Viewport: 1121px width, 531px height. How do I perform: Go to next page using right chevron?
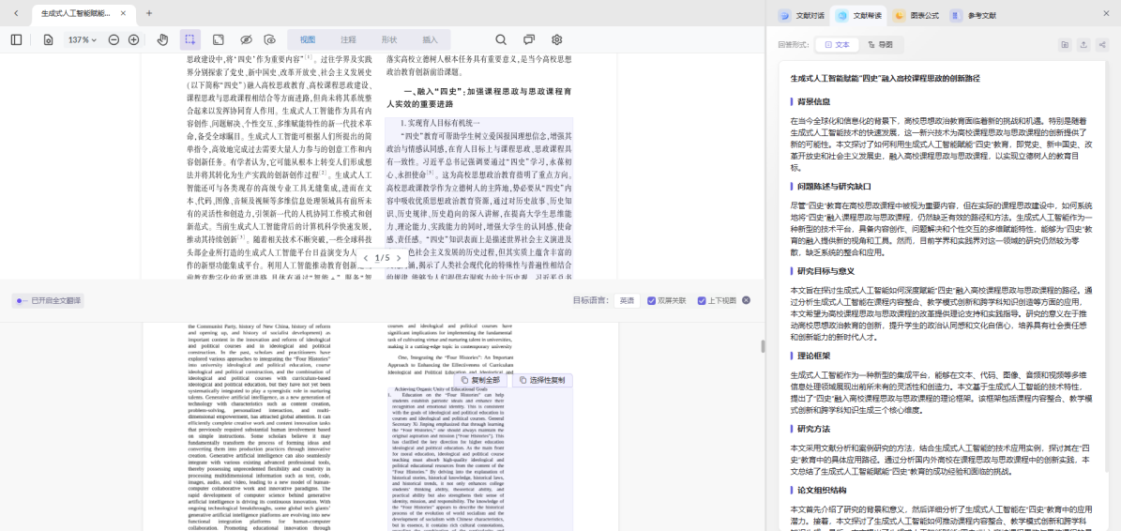point(399,258)
